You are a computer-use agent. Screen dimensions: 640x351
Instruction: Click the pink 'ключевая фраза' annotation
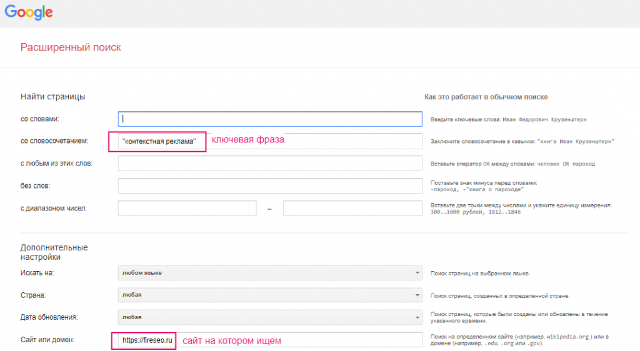pos(247,140)
